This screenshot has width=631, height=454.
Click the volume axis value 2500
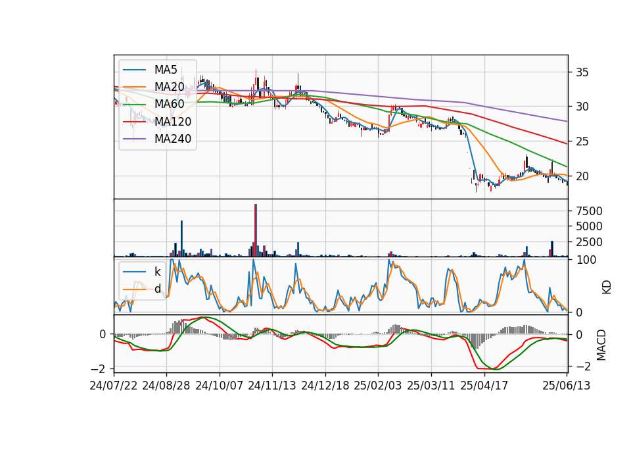click(589, 242)
